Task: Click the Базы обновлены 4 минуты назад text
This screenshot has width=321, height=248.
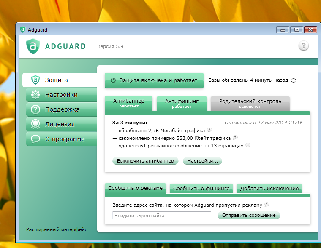Action: 248,80
